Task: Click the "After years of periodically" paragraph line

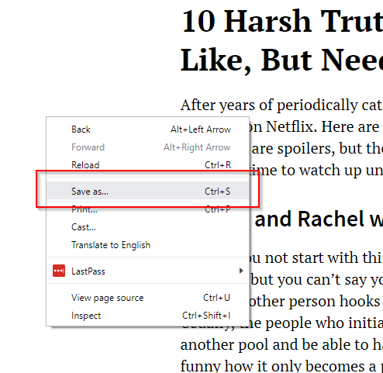Action: (x=281, y=105)
